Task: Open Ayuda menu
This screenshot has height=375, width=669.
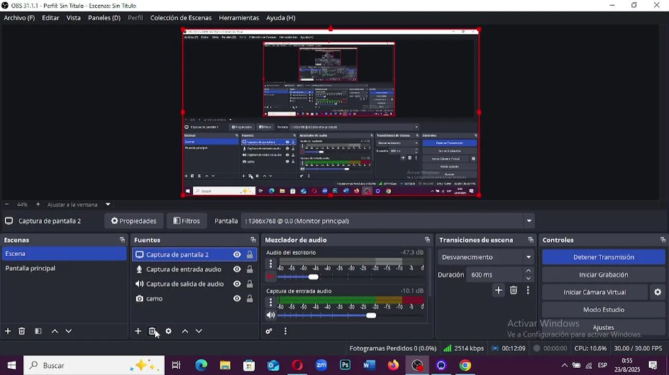Action: (x=281, y=18)
